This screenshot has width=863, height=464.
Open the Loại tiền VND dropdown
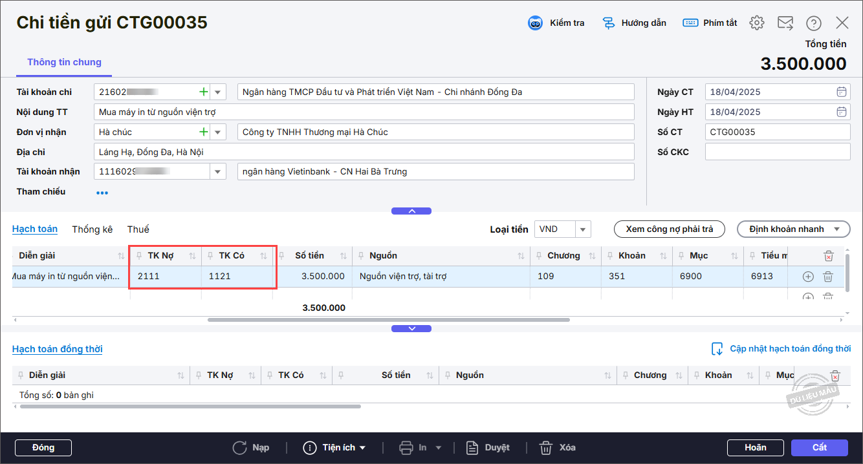(x=583, y=229)
